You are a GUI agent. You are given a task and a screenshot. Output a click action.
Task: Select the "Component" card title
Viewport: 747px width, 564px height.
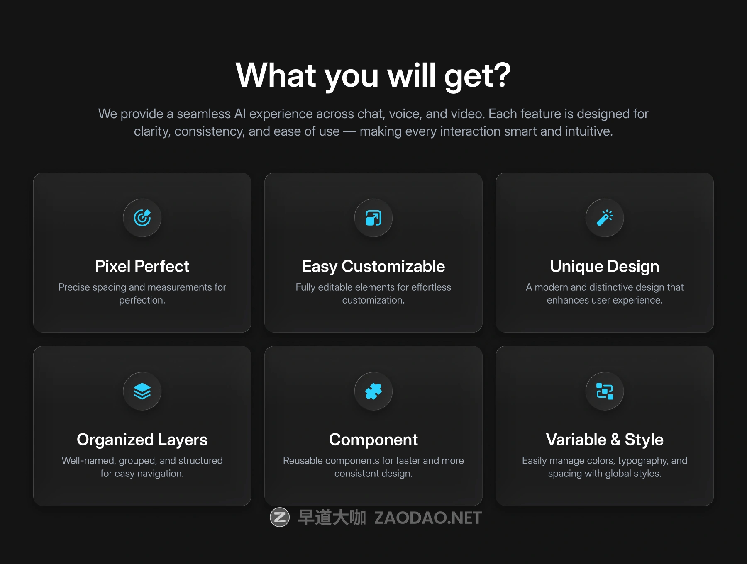(x=373, y=440)
